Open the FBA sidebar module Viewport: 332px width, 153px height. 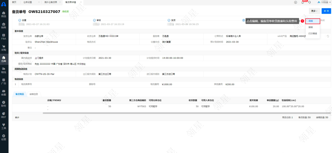pos(4,37)
